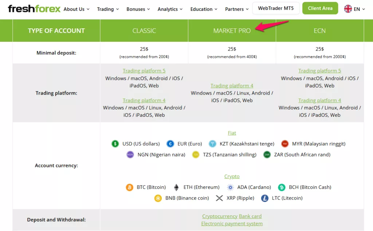The width and height of the screenshot is (373, 231).
Task: Expand the About Us menu
Action: (x=76, y=9)
